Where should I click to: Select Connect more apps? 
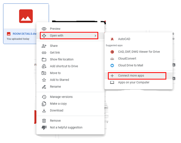[x=131, y=76]
